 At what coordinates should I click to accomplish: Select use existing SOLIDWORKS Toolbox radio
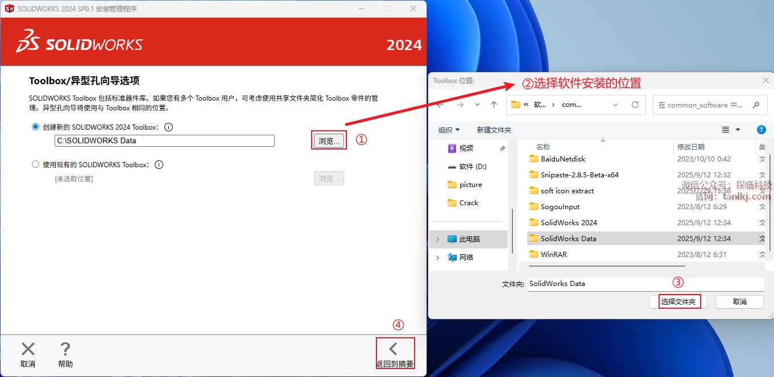pos(36,164)
